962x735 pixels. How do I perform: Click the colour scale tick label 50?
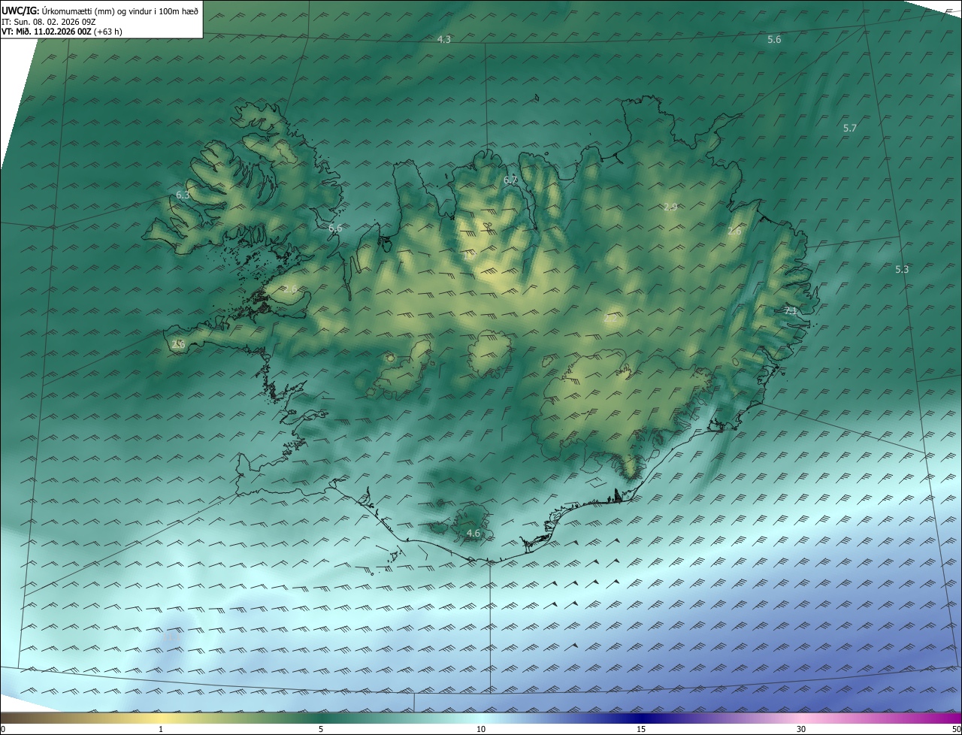(x=955, y=729)
